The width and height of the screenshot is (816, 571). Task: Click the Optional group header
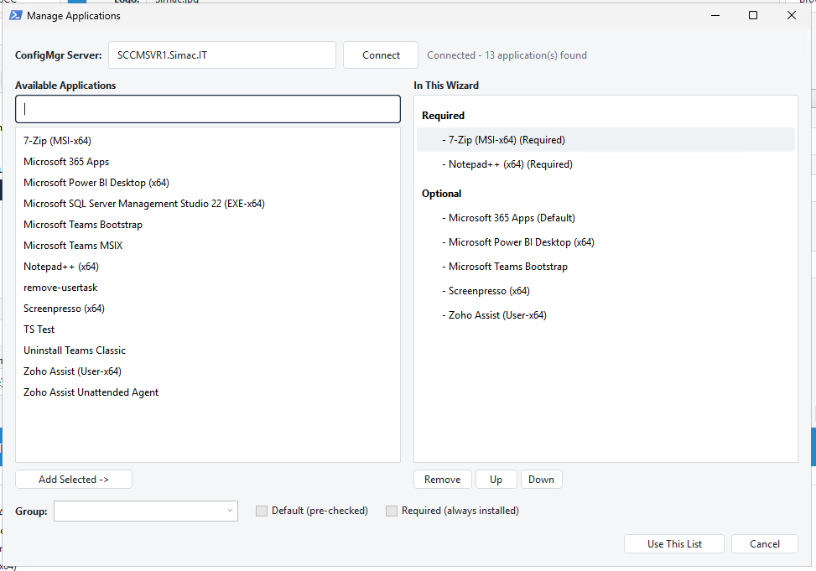(x=441, y=194)
